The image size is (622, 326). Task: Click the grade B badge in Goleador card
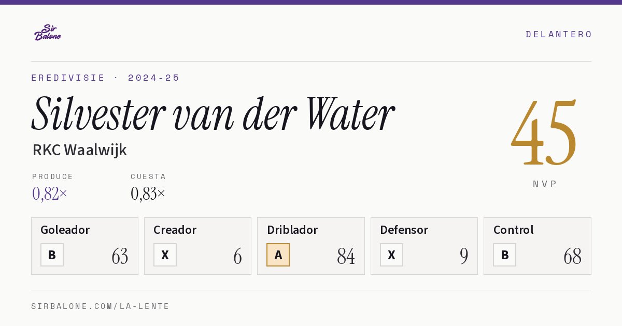(52, 255)
